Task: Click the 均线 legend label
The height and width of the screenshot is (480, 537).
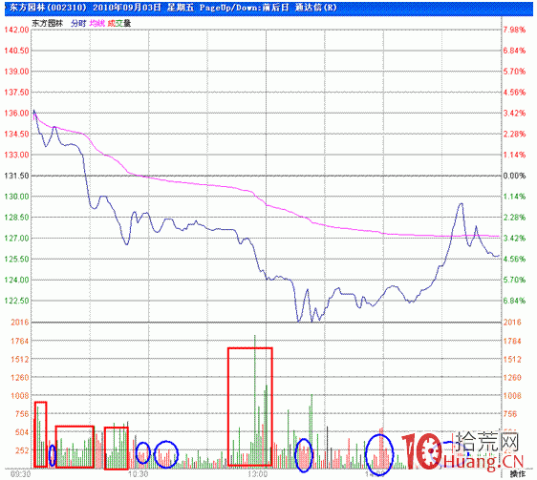Action: [97, 23]
